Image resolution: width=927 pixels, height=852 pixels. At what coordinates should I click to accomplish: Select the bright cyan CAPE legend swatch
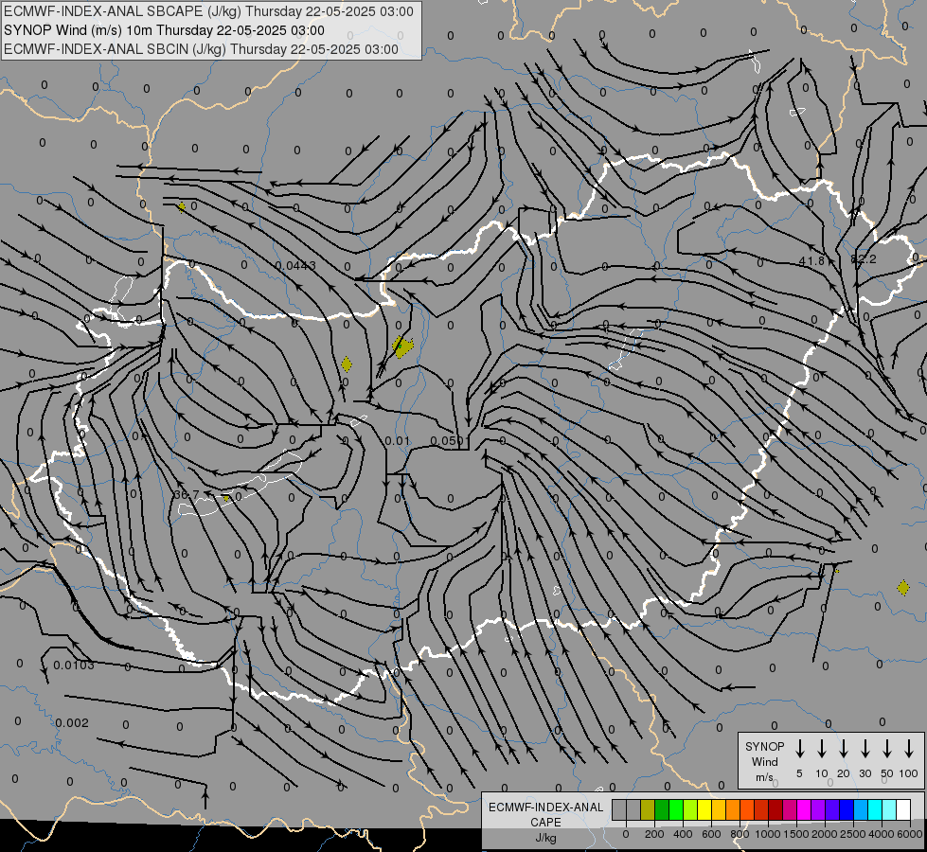click(874, 809)
